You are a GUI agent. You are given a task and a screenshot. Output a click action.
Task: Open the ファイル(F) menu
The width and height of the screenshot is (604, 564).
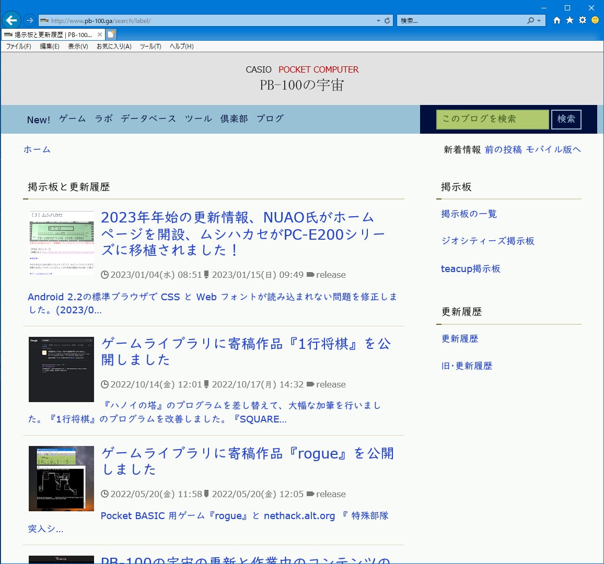pos(18,46)
